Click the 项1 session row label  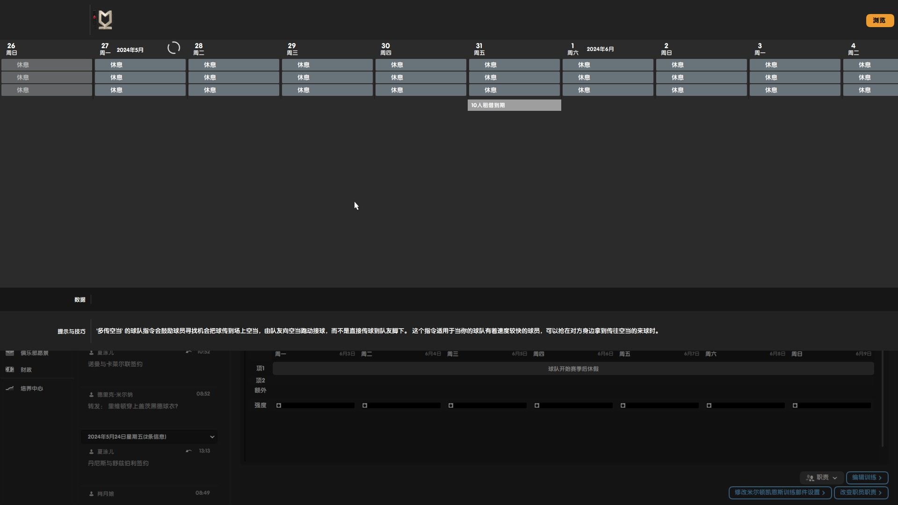(x=261, y=368)
